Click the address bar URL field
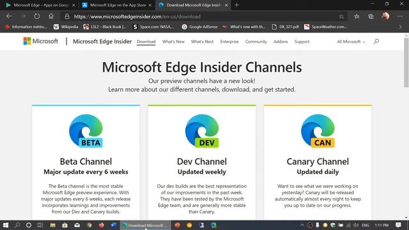Viewport: 409px width, 230px height. [x=203, y=17]
